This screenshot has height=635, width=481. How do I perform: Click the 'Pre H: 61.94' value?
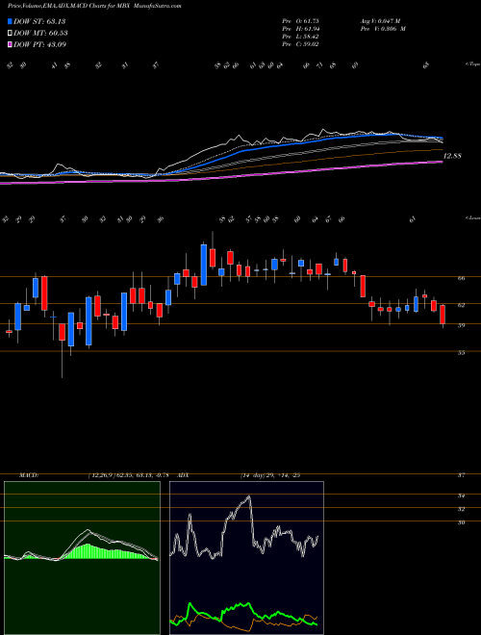[x=300, y=29]
